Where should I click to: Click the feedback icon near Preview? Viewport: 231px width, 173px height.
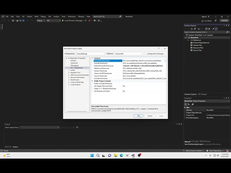[215, 21]
